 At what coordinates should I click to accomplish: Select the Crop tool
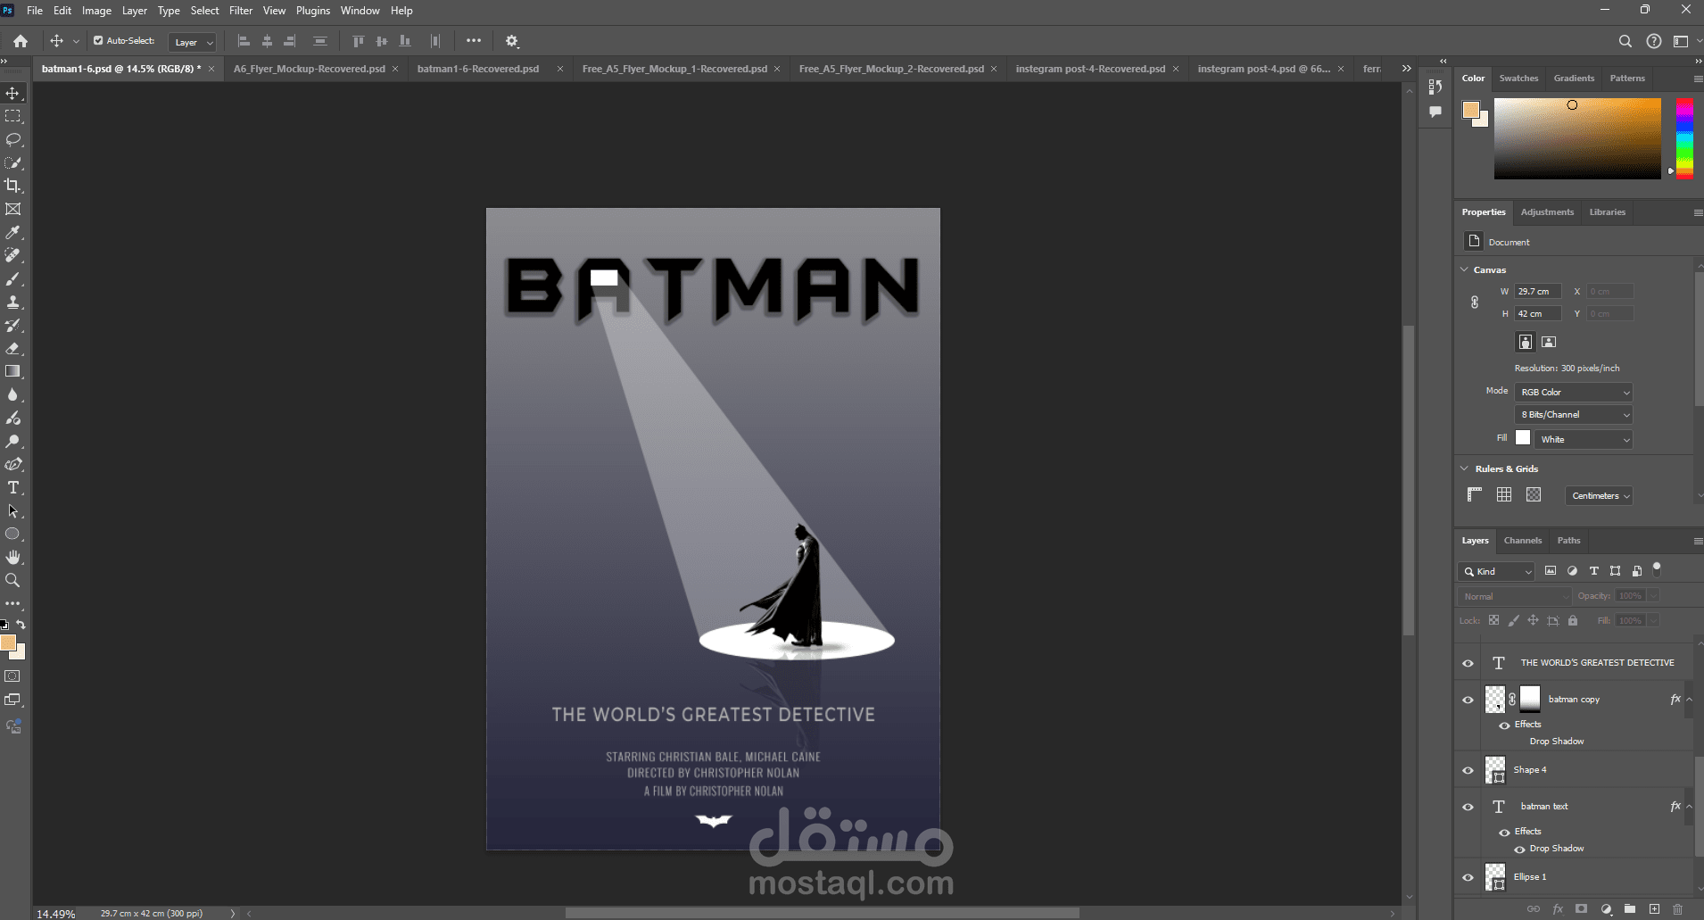tap(13, 186)
